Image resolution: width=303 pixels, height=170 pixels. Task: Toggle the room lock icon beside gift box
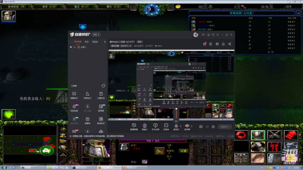click(211, 44)
